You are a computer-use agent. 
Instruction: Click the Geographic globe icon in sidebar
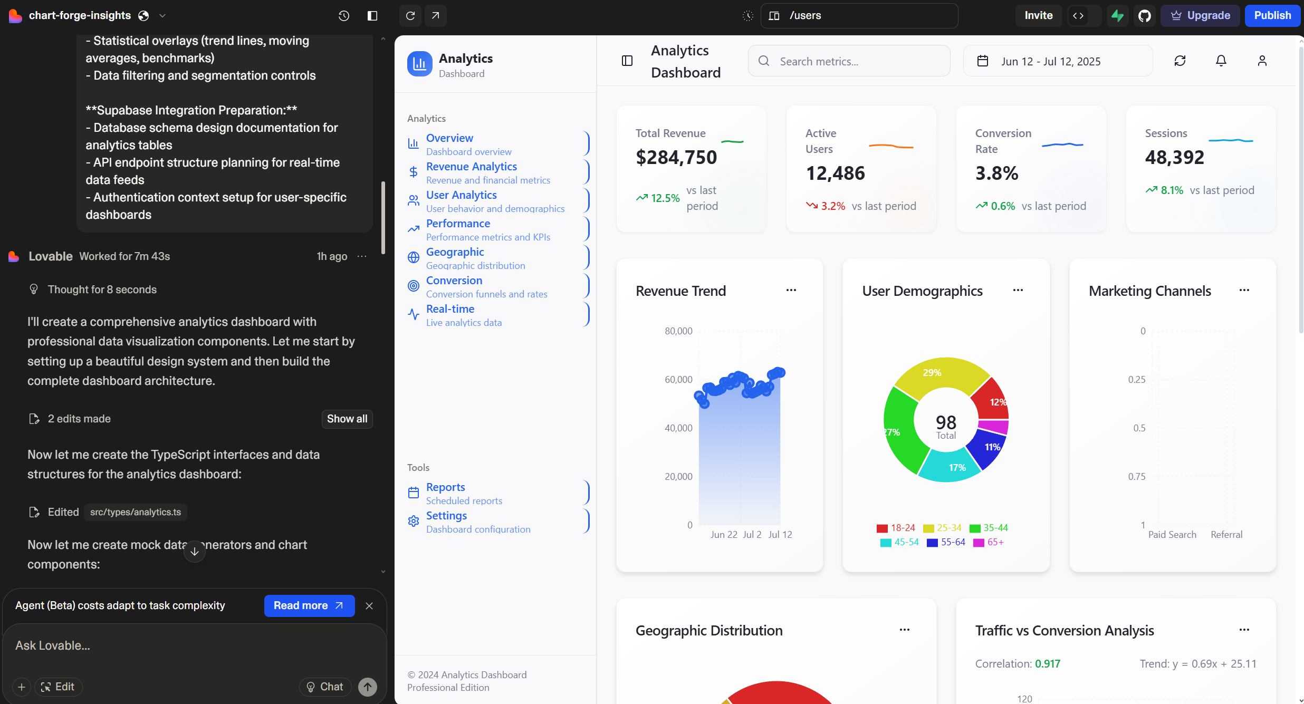tap(414, 258)
